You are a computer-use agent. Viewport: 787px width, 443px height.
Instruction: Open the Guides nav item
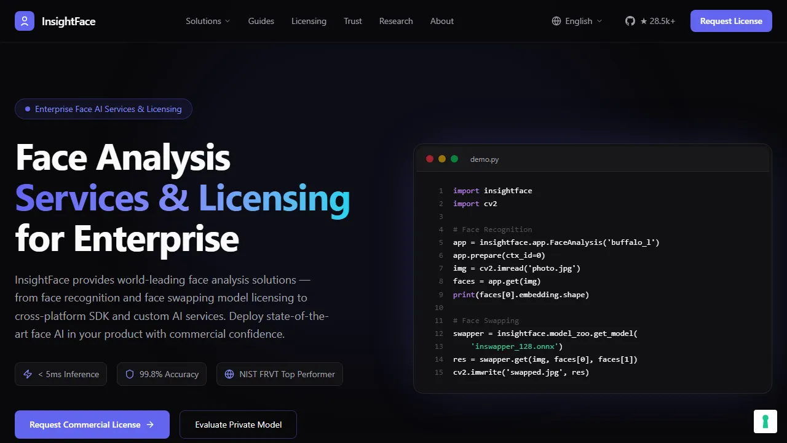coord(261,21)
